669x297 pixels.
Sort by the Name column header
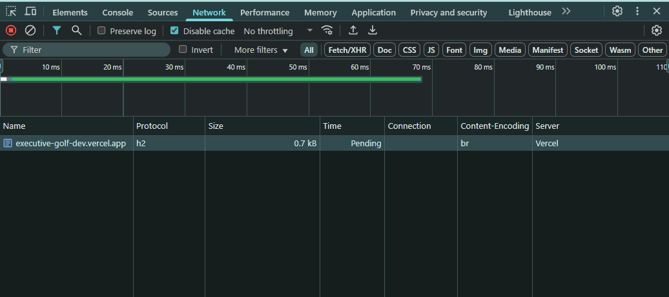click(x=67, y=126)
